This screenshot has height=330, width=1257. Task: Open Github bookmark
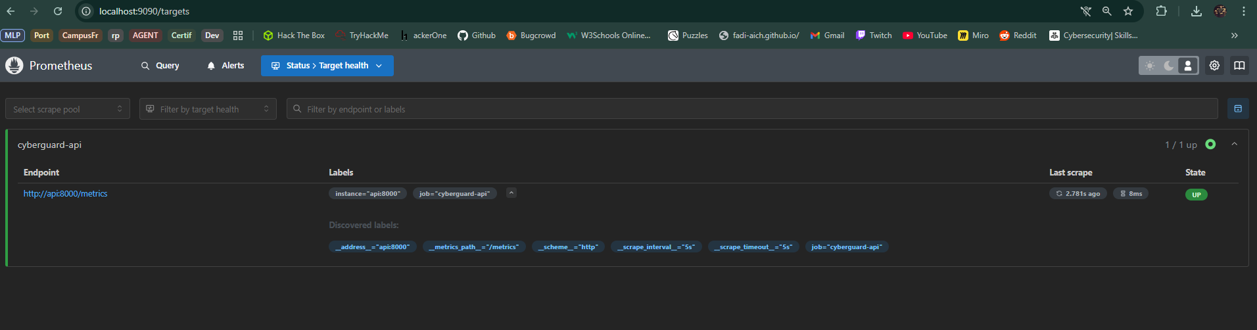coord(477,35)
